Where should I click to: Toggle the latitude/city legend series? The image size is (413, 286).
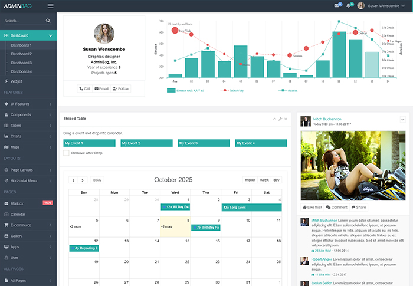(x=225, y=90)
